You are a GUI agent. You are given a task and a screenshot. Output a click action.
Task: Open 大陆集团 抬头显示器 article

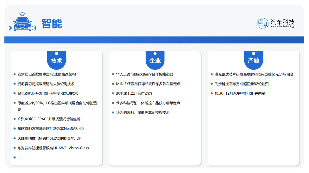[x=49, y=139]
